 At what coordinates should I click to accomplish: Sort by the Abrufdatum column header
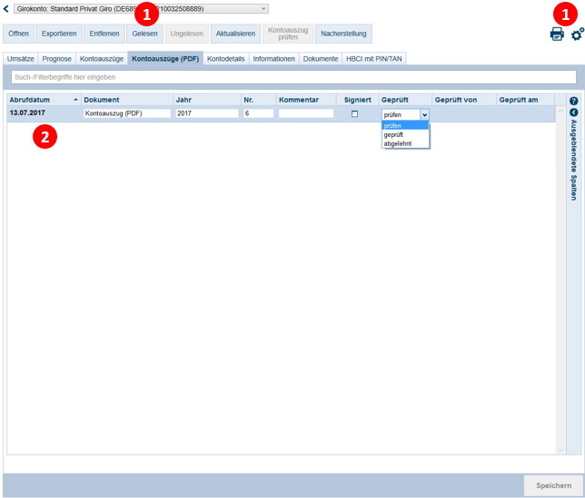41,100
